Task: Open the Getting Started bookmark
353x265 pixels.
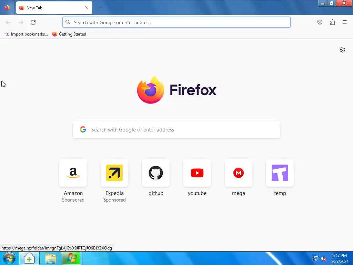Action: coord(69,34)
